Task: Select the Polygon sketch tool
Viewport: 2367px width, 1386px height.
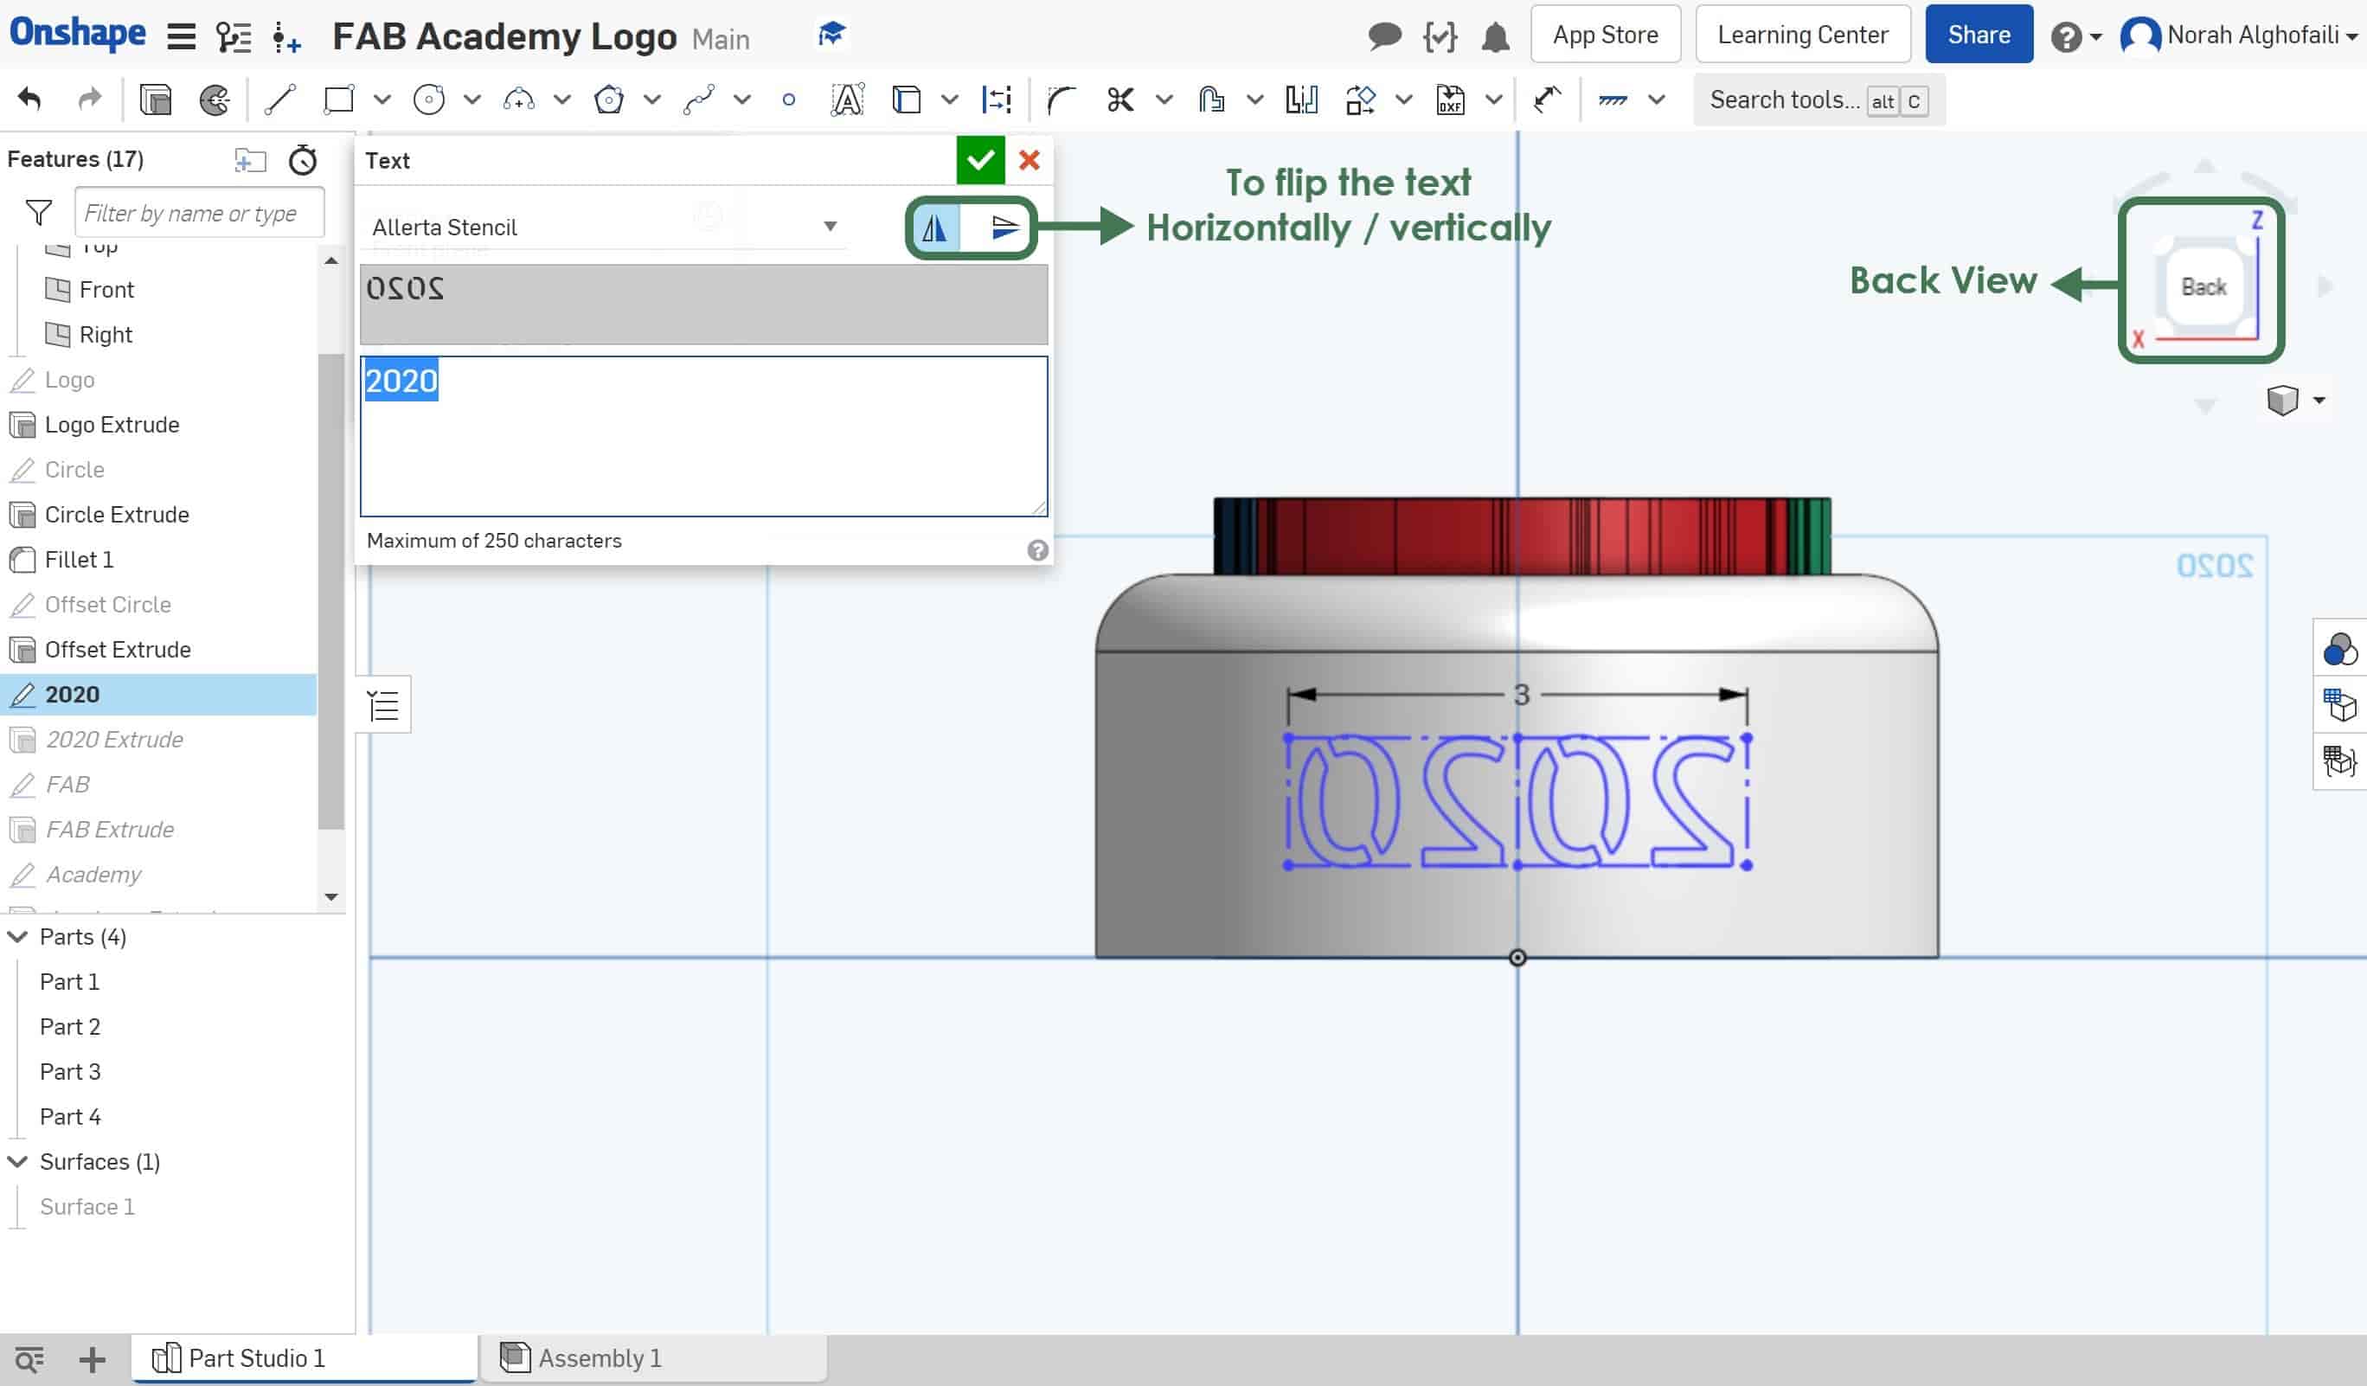Action: 609,99
